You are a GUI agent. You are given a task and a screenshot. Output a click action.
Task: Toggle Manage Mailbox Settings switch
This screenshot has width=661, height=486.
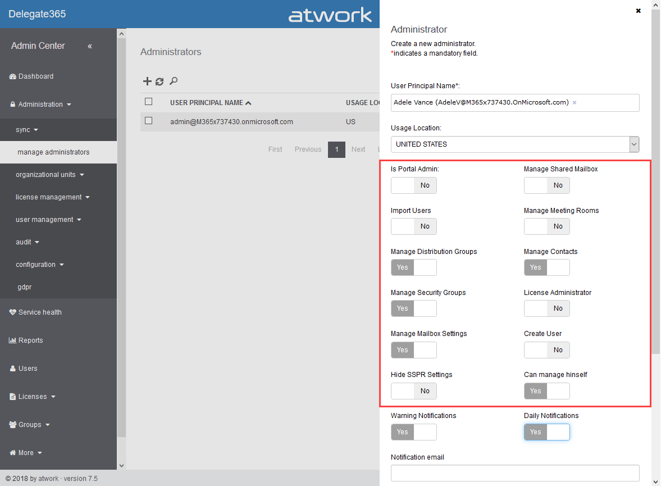tap(413, 349)
